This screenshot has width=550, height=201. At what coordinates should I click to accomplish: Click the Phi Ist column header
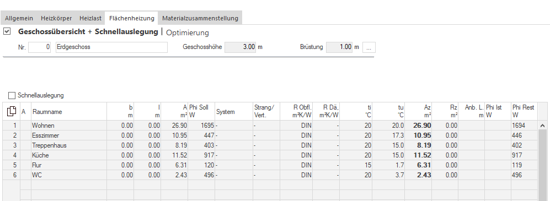(498, 111)
